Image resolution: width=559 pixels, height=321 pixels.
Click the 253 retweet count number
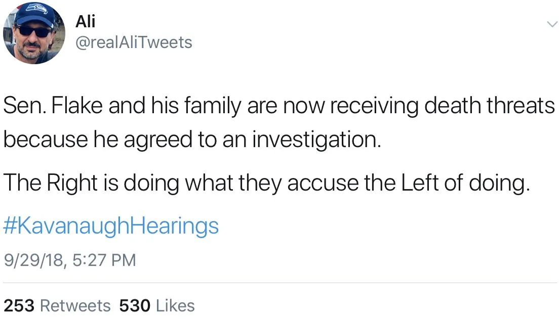coord(19,305)
